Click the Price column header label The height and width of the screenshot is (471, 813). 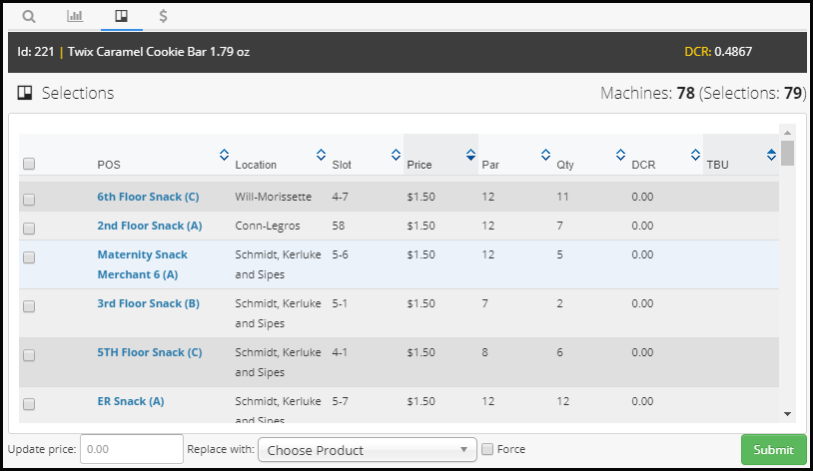click(418, 165)
